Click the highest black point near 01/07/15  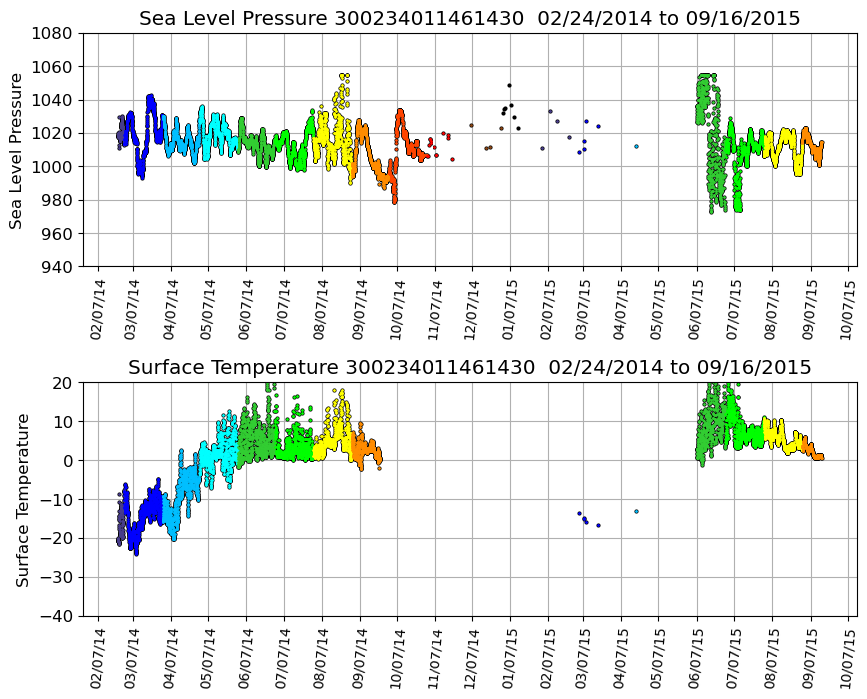509,85
